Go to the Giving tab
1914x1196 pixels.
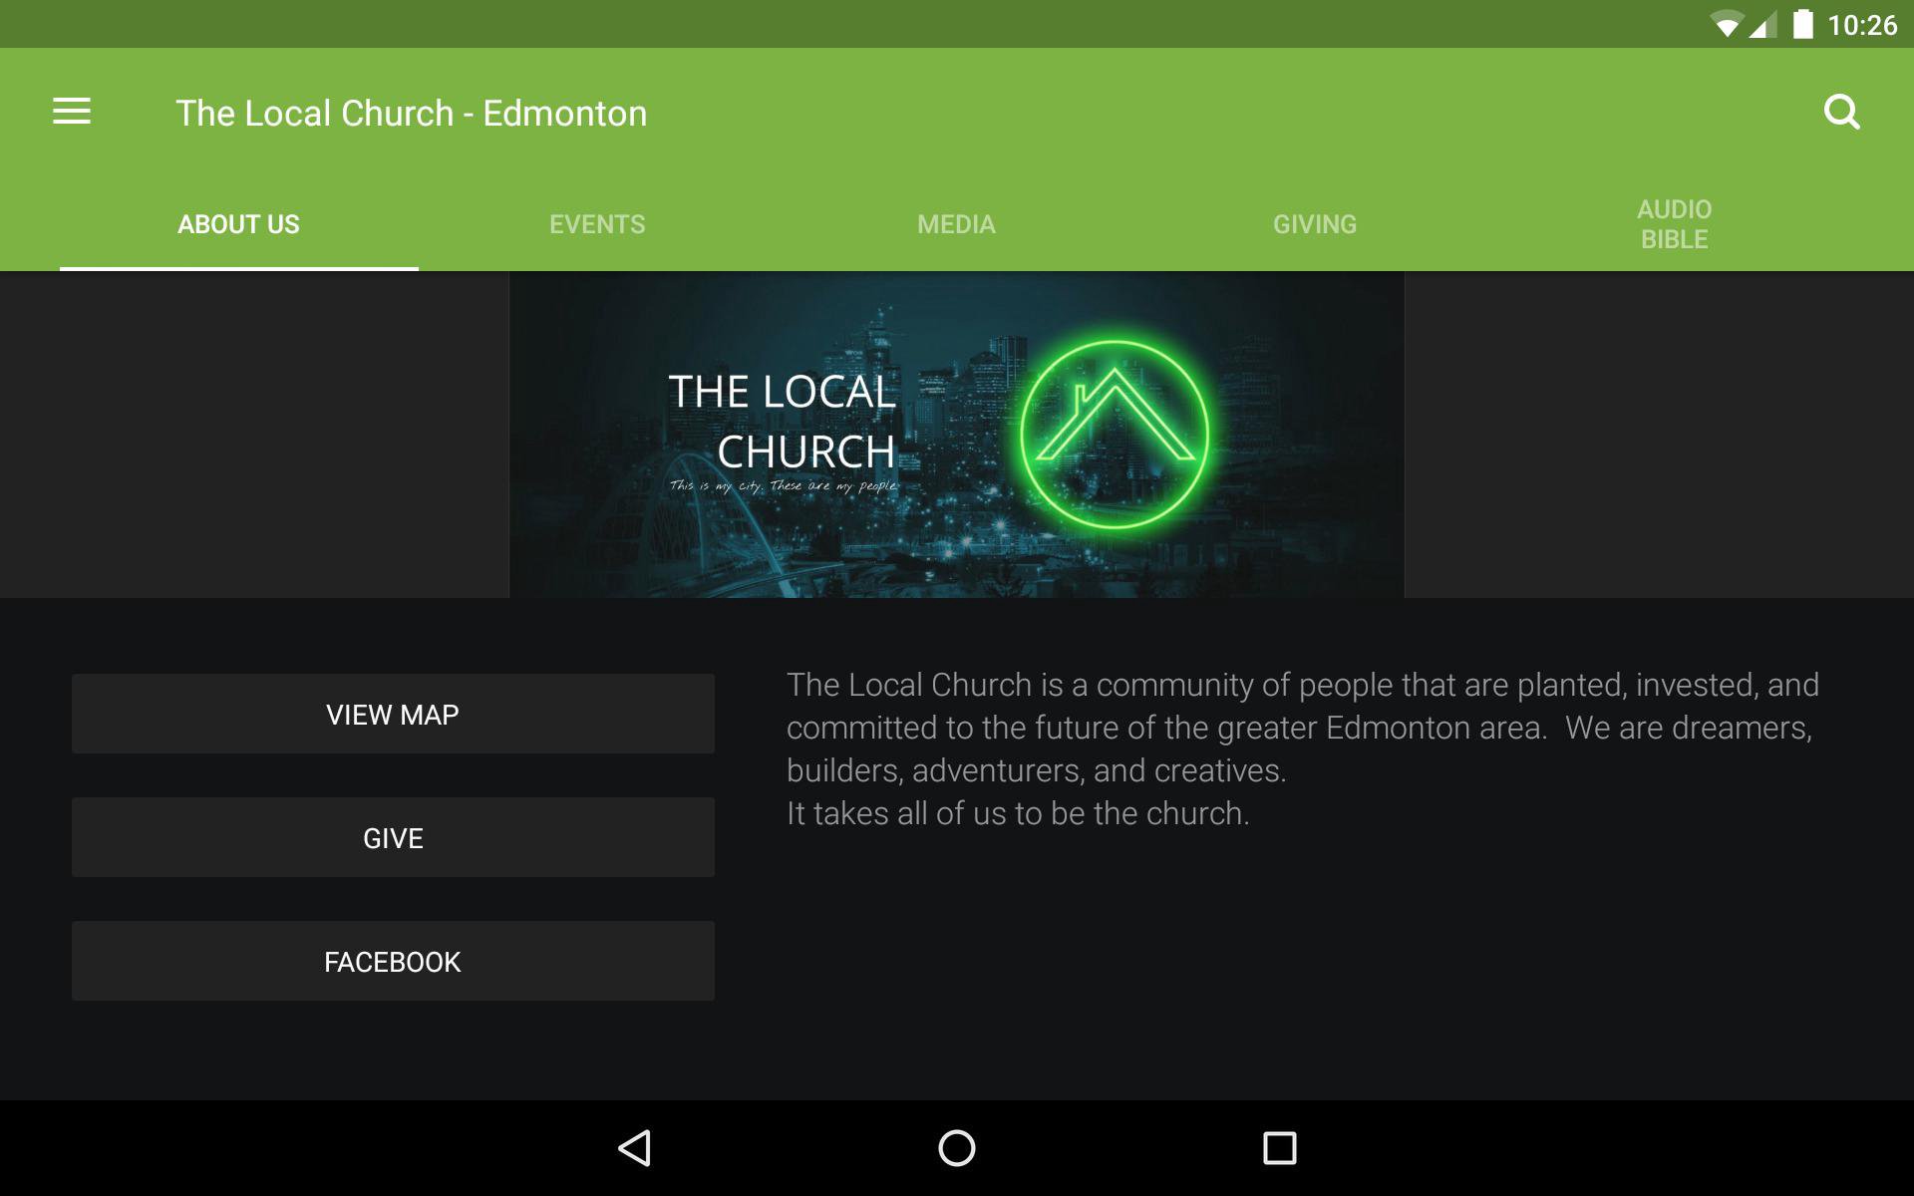[x=1315, y=224]
